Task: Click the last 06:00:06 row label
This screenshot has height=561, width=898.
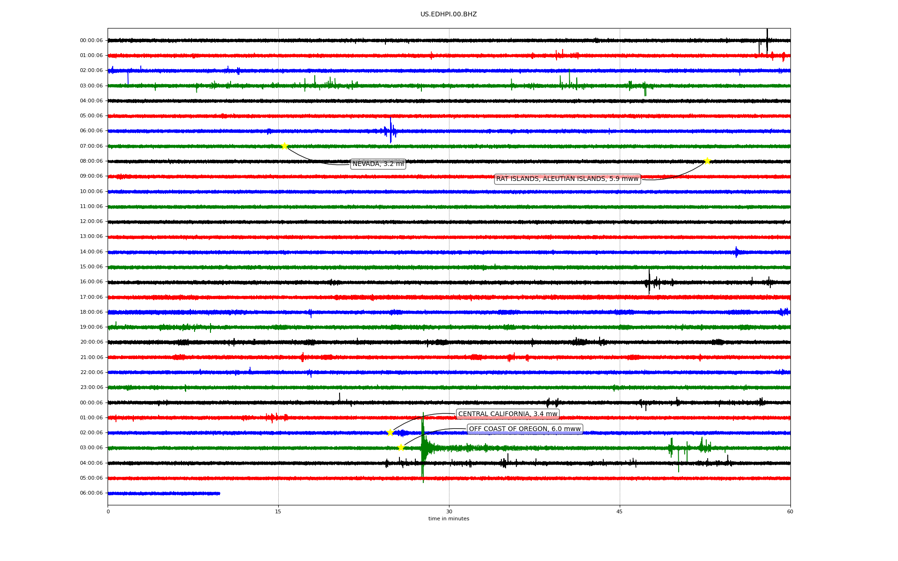Action: click(91, 493)
